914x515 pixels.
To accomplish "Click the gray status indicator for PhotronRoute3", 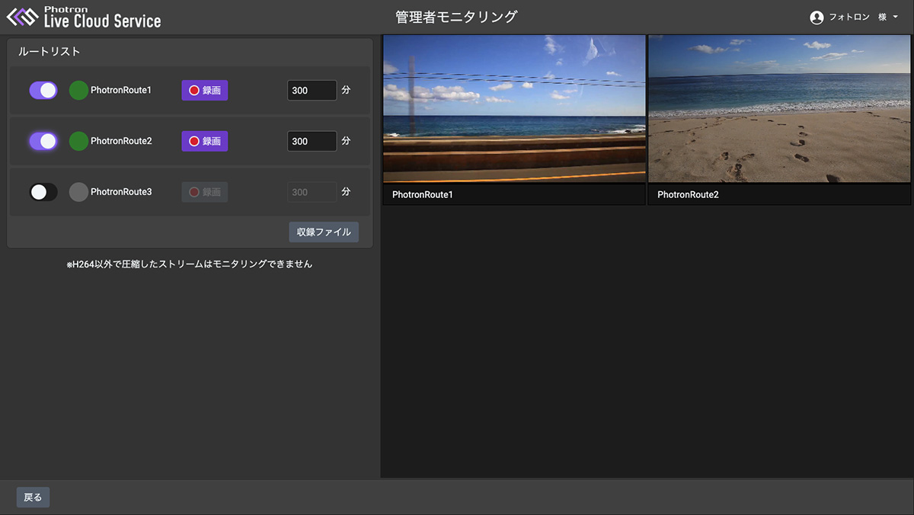I will click(x=77, y=191).
